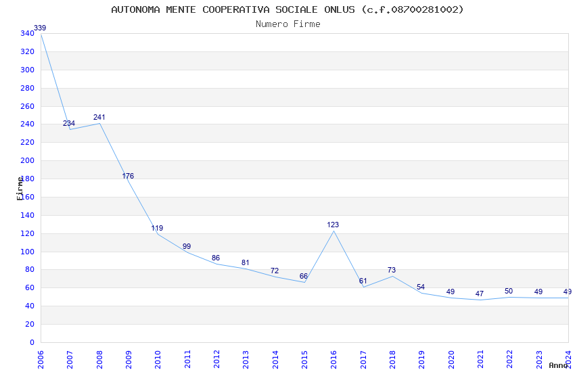575x372 pixels.
Task: Click the x-axis year 2018
Action: tap(393, 360)
